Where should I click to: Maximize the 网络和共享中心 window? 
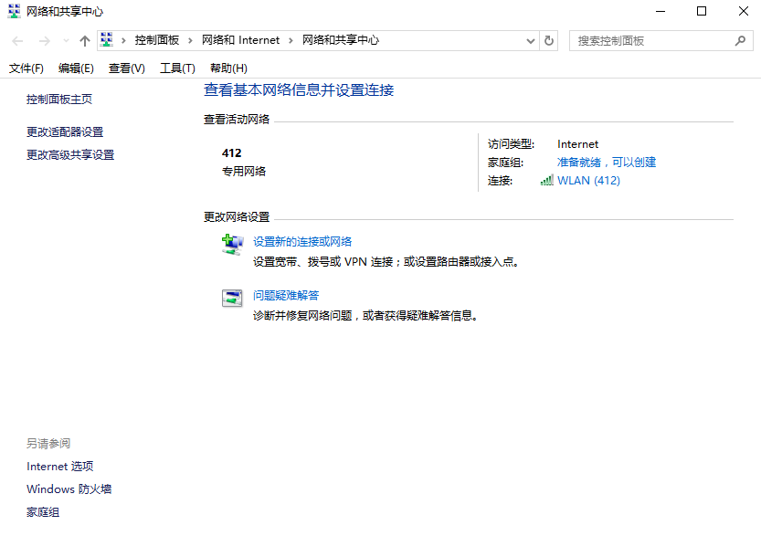click(x=702, y=11)
